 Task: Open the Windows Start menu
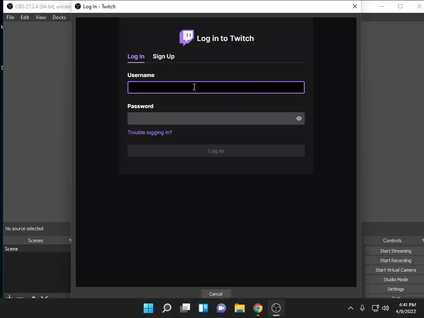(148, 308)
